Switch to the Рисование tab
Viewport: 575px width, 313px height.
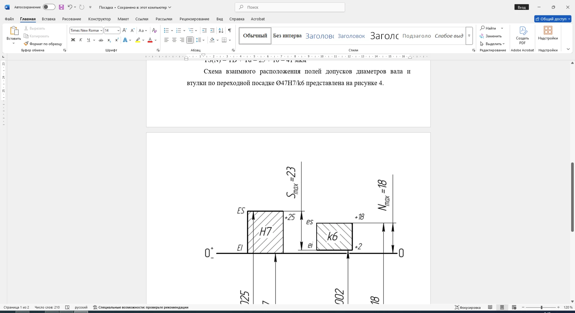[72, 19]
